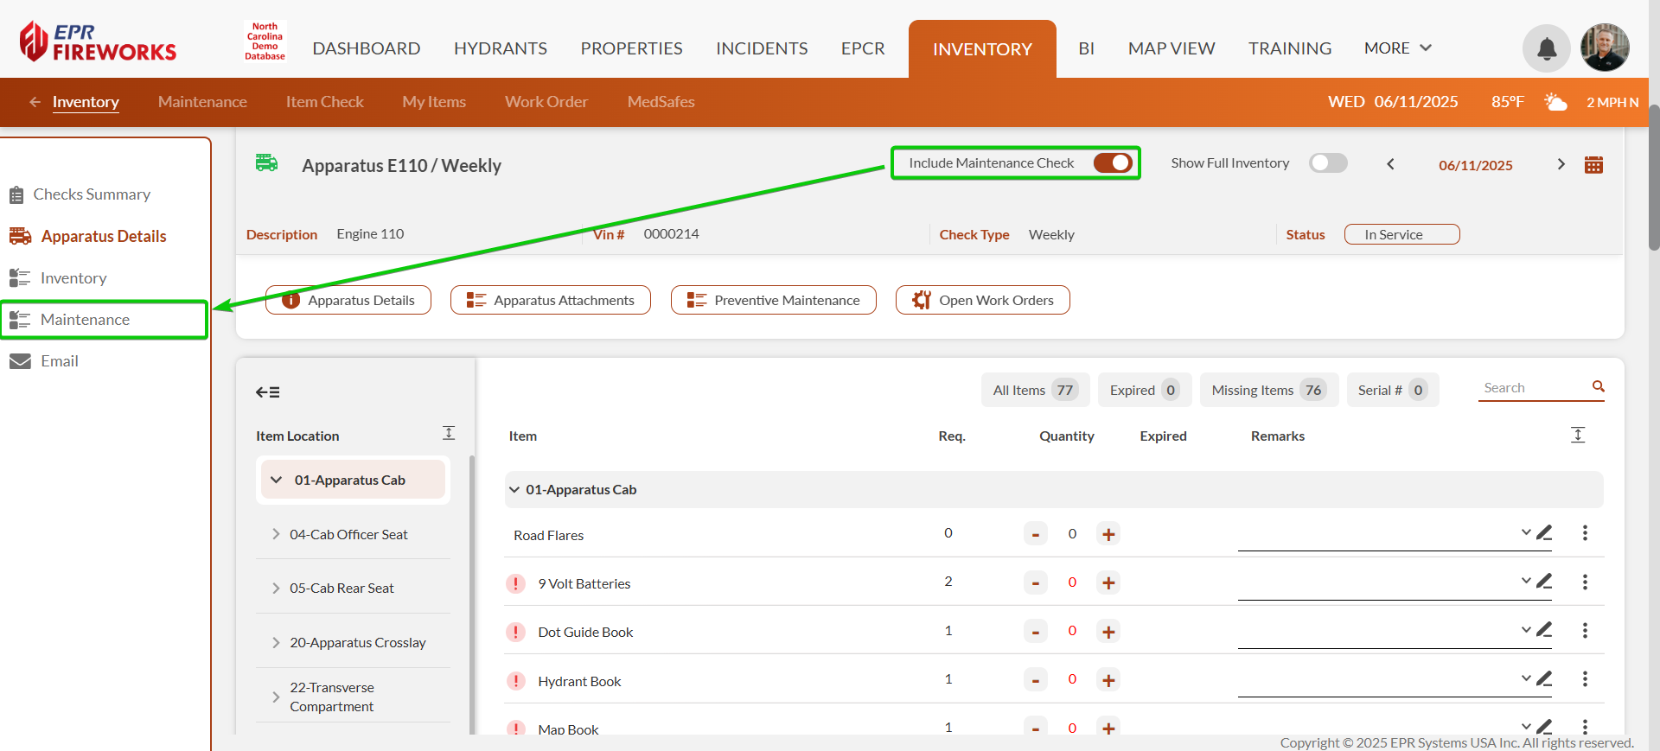This screenshot has width=1660, height=751.
Task: Click the search magnifier icon
Action: tap(1598, 387)
